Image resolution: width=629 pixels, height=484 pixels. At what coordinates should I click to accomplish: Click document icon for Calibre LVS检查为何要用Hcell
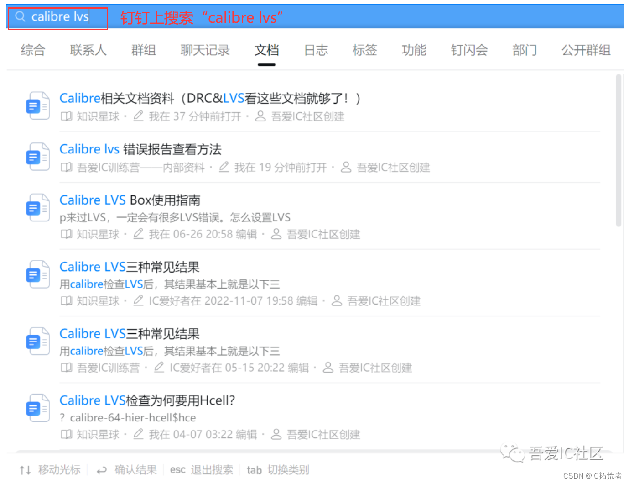pos(37,408)
